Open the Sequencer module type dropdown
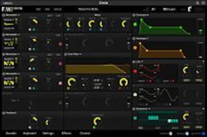This screenshot has width=207, height=137. [143, 109]
